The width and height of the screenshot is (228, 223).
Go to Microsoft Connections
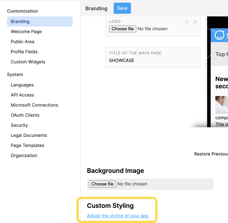[34, 105]
